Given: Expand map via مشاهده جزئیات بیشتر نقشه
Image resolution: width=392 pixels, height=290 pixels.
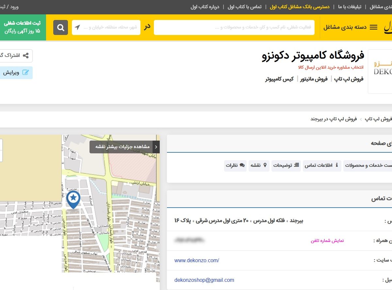Looking at the screenshot, I should [x=124, y=147].
